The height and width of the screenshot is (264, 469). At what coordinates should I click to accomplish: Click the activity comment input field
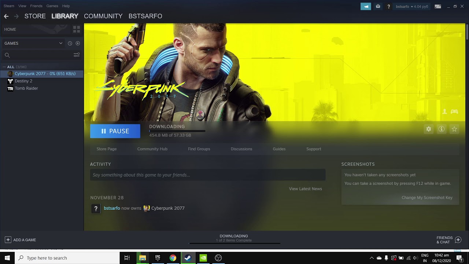208,175
